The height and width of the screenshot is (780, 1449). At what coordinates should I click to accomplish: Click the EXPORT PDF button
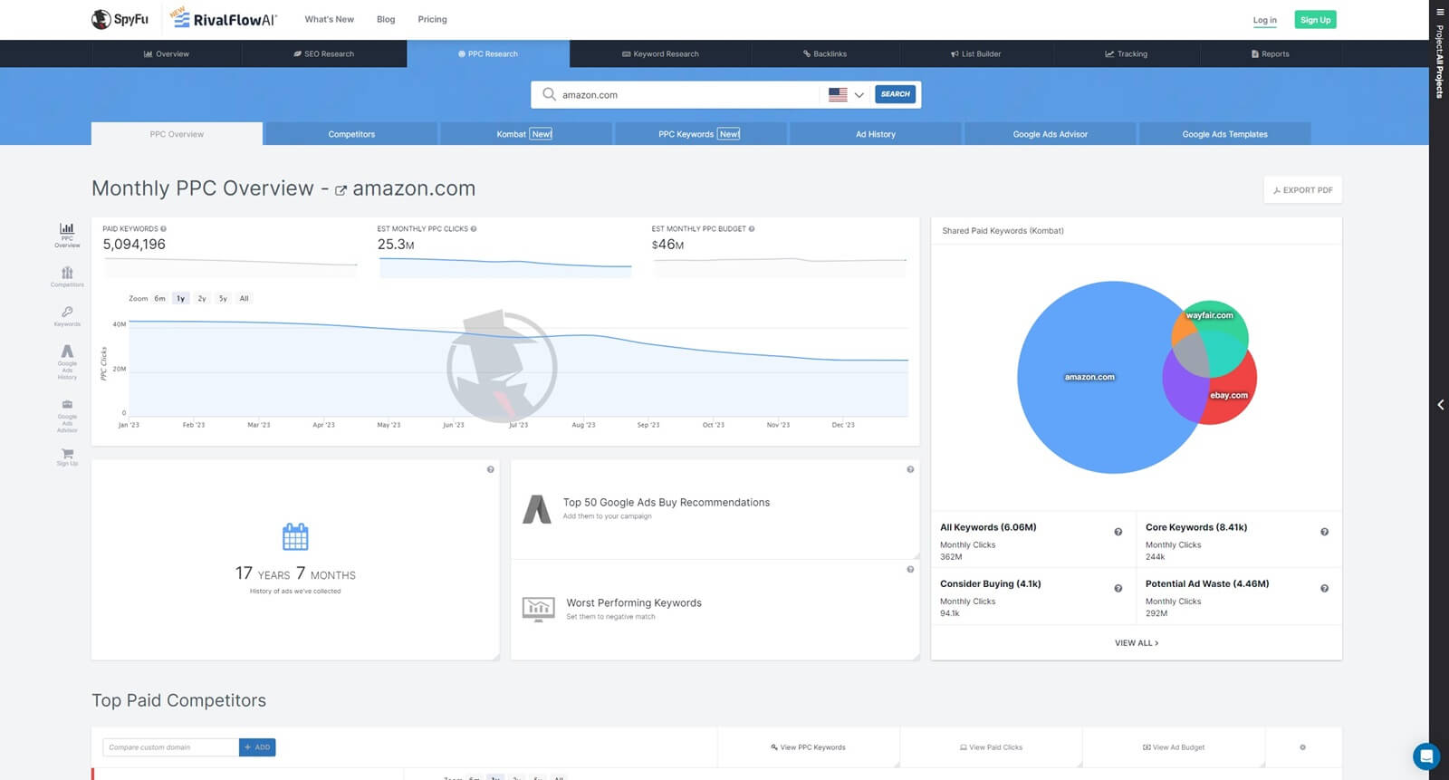(x=1302, y=190)
